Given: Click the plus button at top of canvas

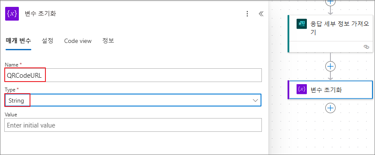Looking at the screenshot, I should pos(330,2).
